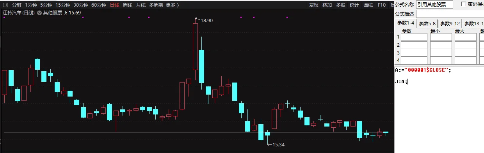Open the 多周期 multi-period view
Image resolution: width=484 pixels, height=153 pixels.
[x=156, y=5]
